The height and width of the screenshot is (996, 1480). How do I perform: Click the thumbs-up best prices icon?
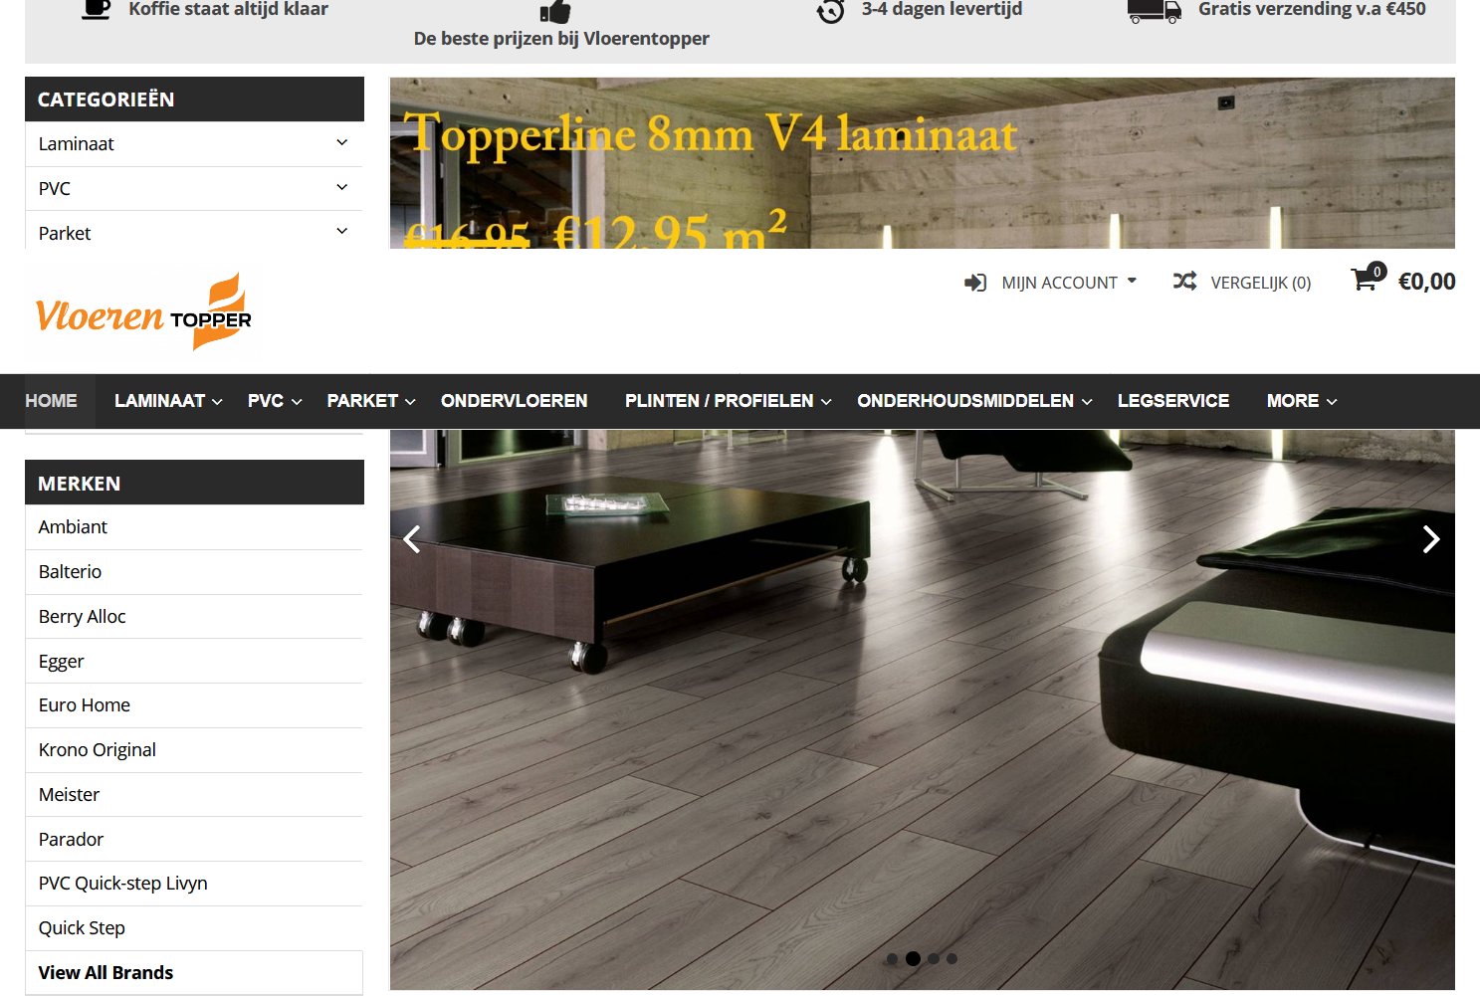tap(555, 12)
